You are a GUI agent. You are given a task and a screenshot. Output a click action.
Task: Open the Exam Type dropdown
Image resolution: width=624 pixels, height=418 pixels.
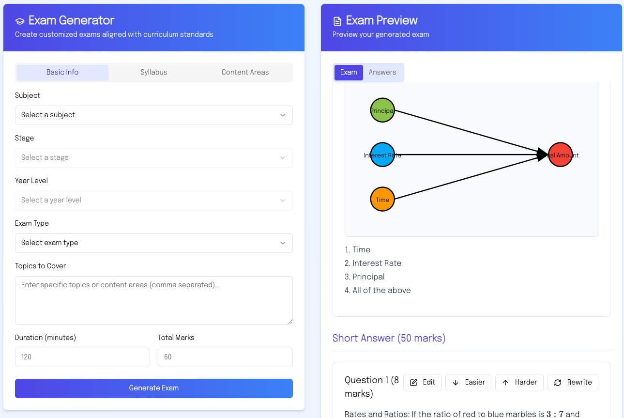click(x=153, y=243)
